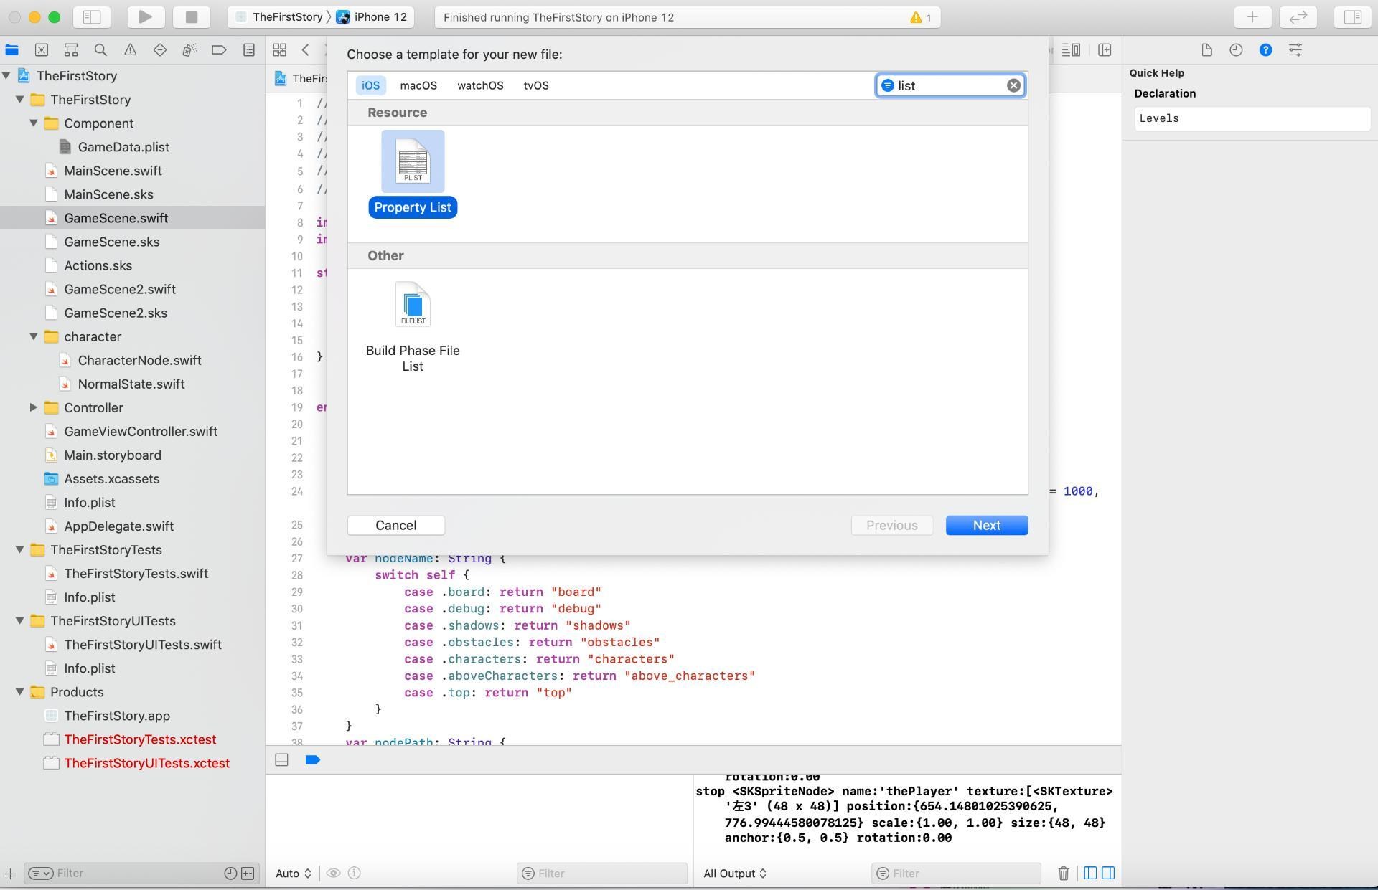The width and height of the screenshot is (1378, 890).
Task: Clear the console with the trash icon
Action: tap(1063, 873)
